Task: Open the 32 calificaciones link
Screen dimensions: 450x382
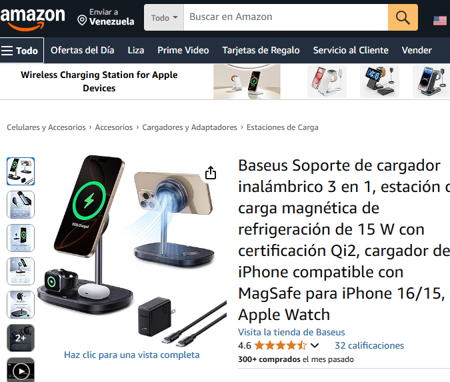Action: tap(369, 345)
